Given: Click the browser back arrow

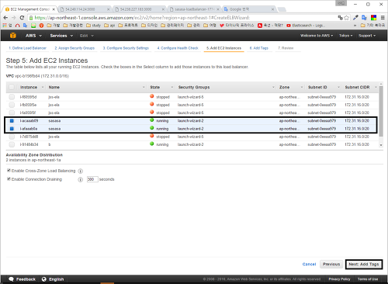Looking at the screenshot, I should [5, 18].
